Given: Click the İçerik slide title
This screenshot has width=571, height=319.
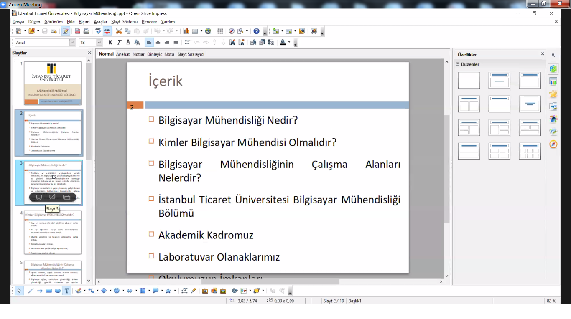Looking at the screenshot, I should point(166,81).
